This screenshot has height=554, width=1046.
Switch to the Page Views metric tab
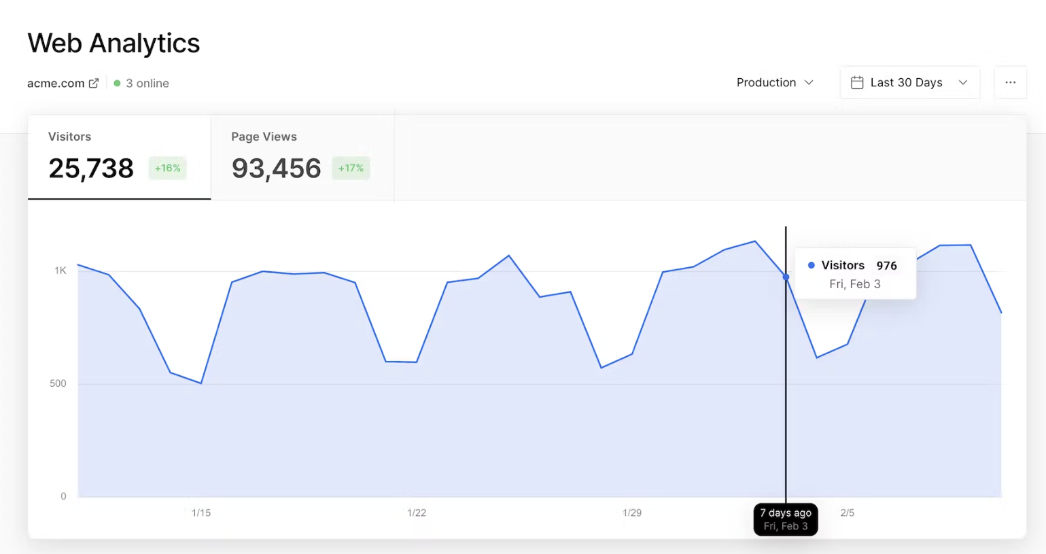click(302, 156)
